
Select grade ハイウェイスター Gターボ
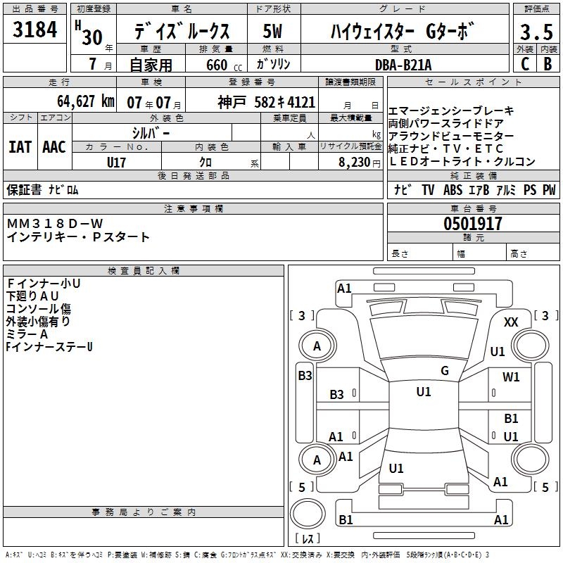pyautogui.click(x=403, y=31)
